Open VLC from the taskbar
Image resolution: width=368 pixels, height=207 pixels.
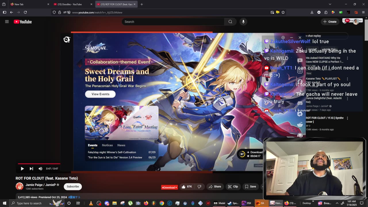(x=91, y=203)
